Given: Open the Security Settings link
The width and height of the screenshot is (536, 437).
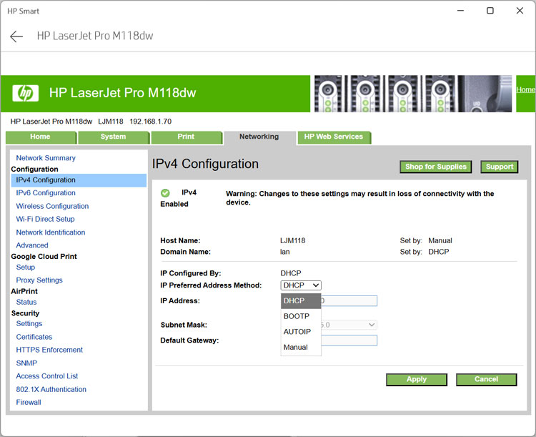Looking at the screenshot, I should coord(29,324).
